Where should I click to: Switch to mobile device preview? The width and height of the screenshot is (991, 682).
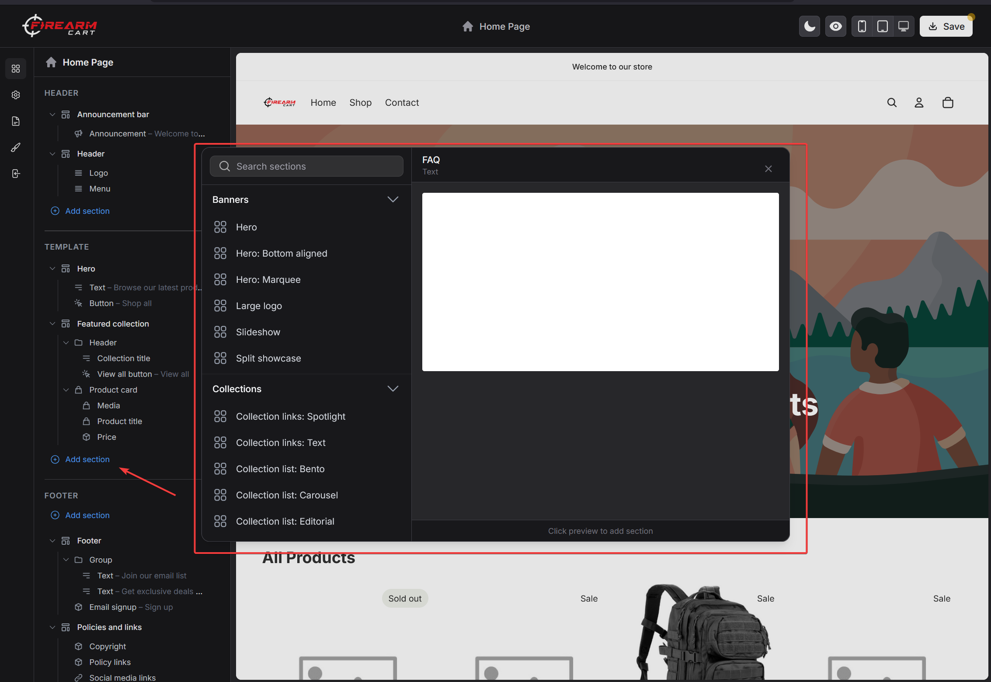(x=862, y=26)
